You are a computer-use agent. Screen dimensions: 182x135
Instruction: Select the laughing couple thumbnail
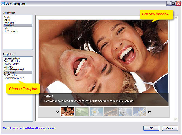(x=67, y=112)
